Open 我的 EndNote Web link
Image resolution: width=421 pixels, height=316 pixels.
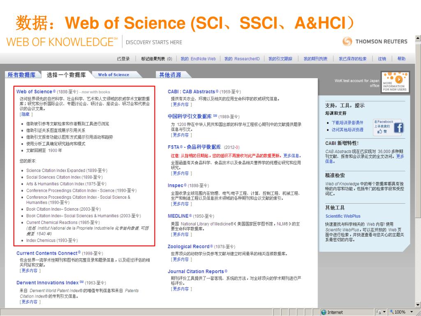(x=198, y=58)
